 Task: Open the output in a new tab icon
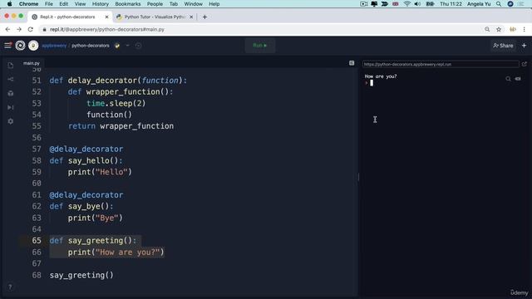525,64
